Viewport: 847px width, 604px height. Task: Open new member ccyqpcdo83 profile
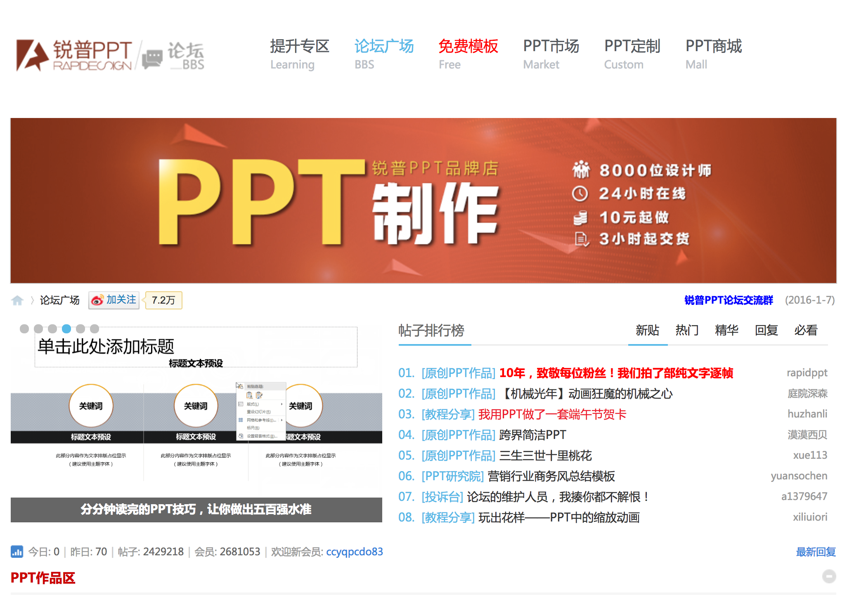click(354, 552)
